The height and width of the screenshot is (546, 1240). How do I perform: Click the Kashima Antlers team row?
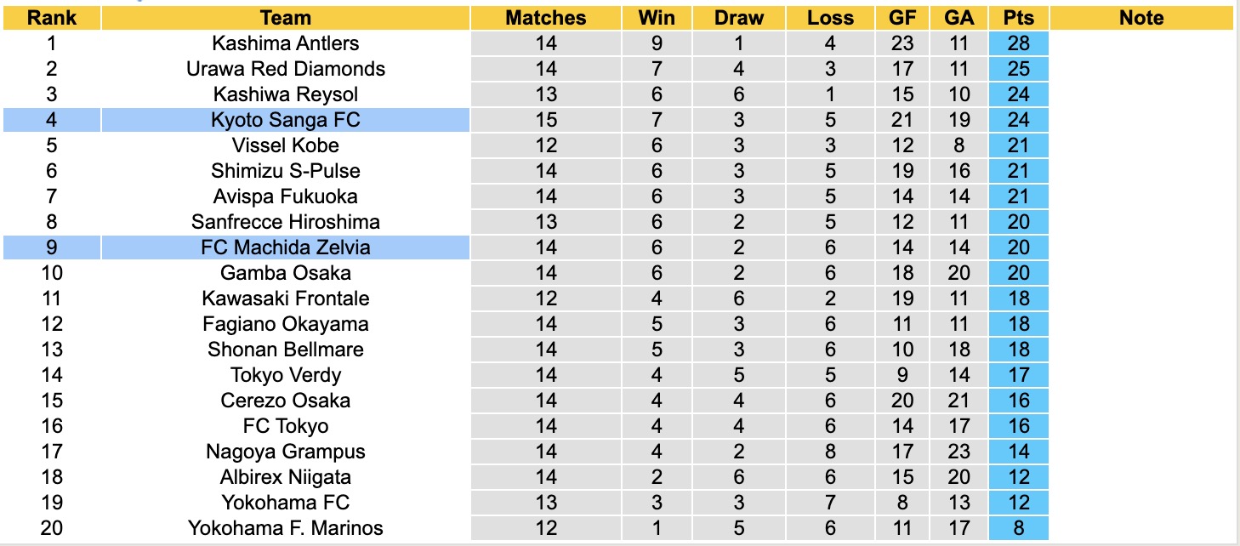click(286, 43)
